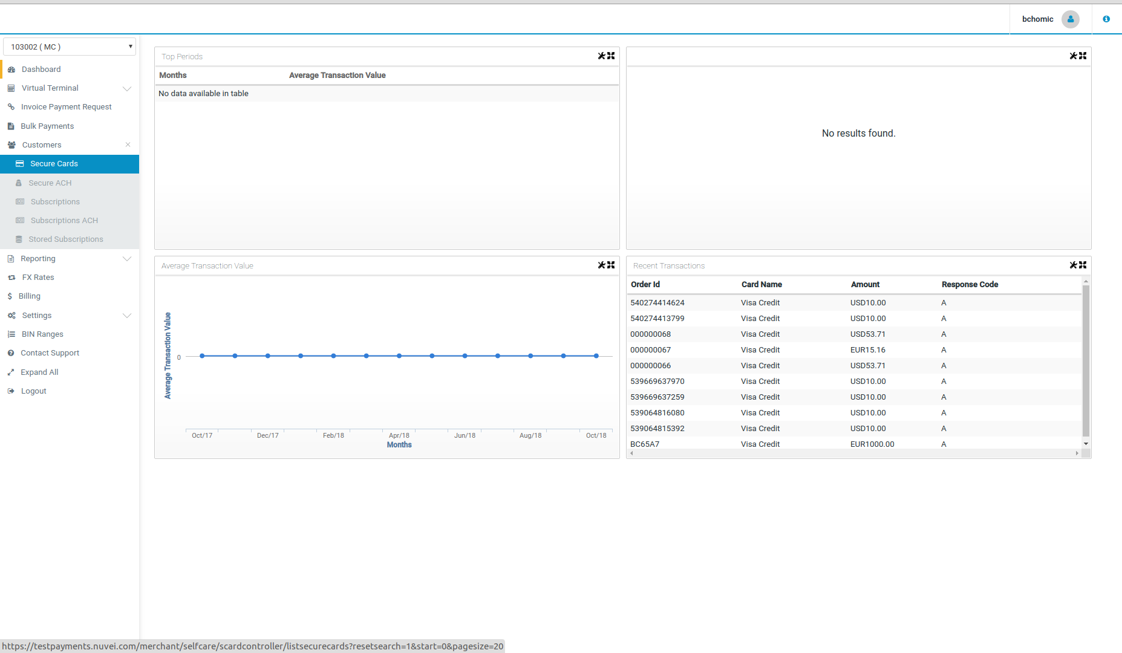Click the blue info icon in the header
Viewport: 1122px width, 653px height.
point(1106,19)
